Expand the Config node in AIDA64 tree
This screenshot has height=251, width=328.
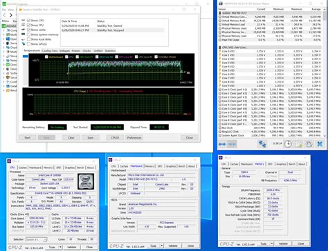[x=3, y=82]
